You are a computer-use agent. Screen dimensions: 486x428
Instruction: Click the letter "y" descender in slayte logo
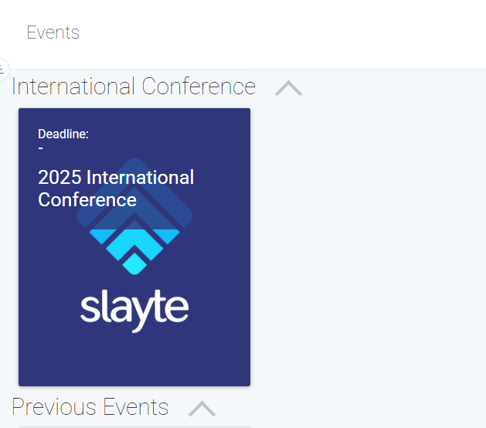tap(139, 325)
